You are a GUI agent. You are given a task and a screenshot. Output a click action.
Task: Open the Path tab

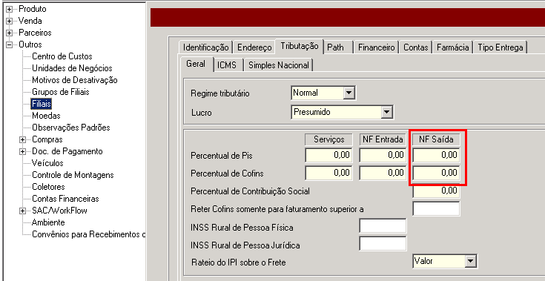pos(335,47)
